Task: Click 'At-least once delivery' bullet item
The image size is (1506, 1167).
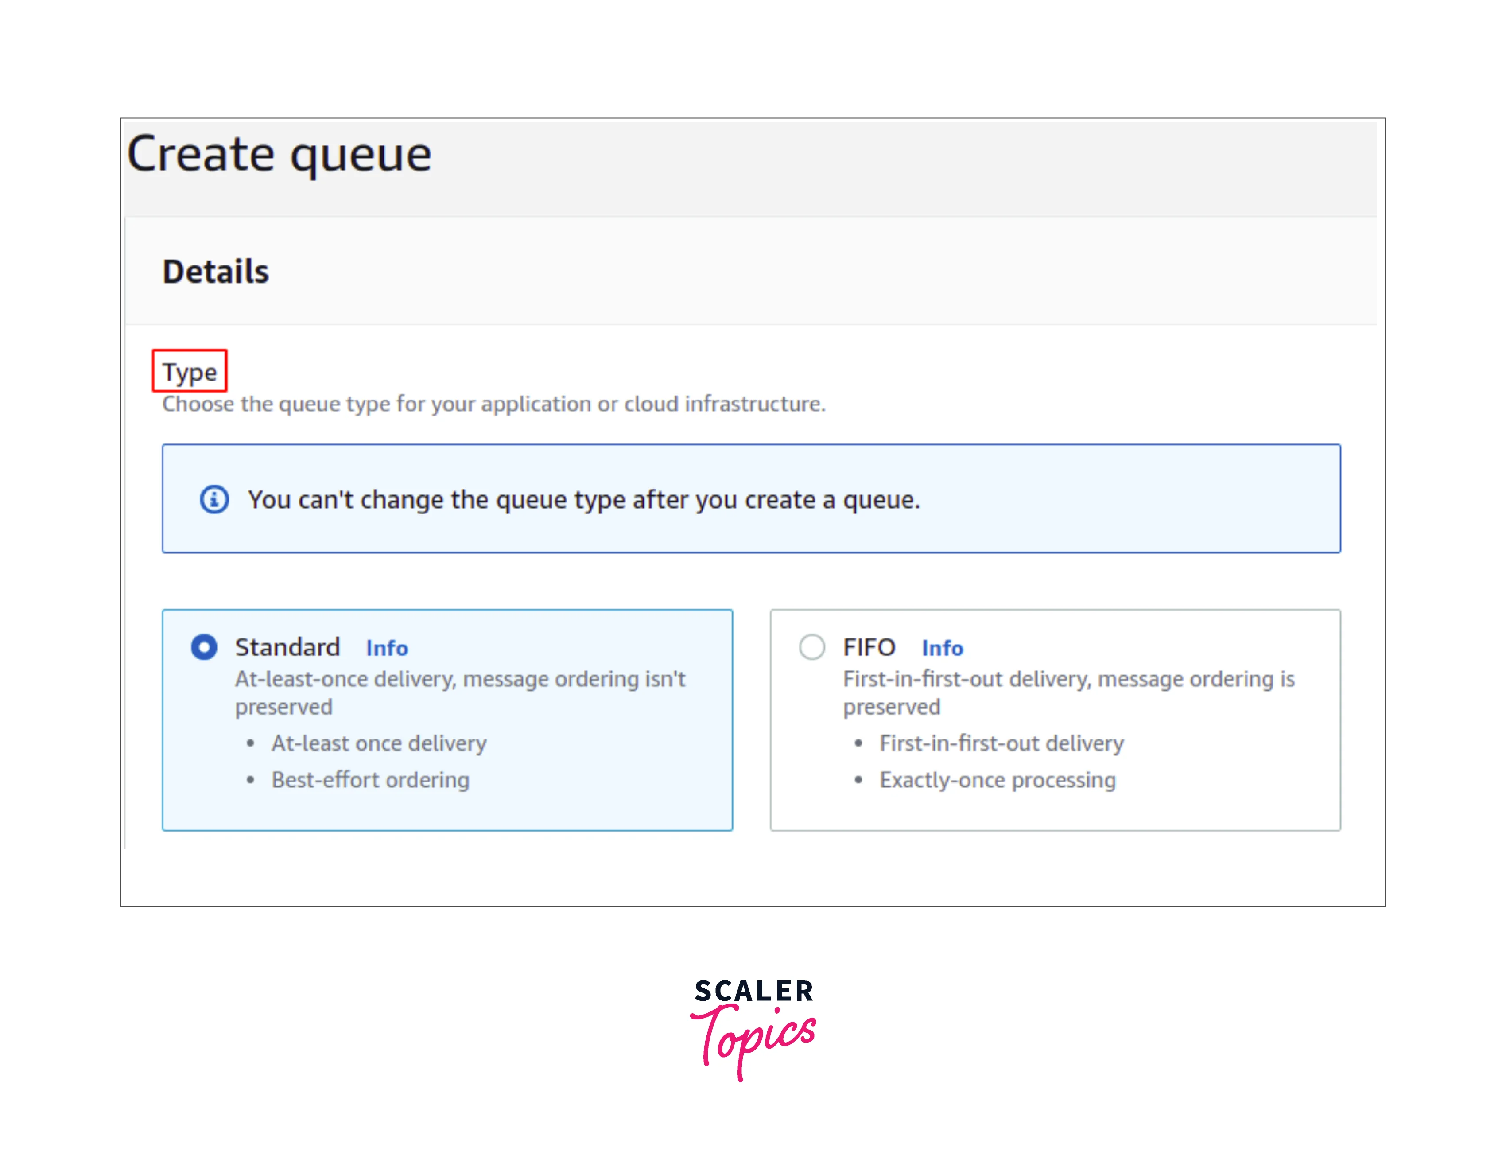Action: point(379,743)
